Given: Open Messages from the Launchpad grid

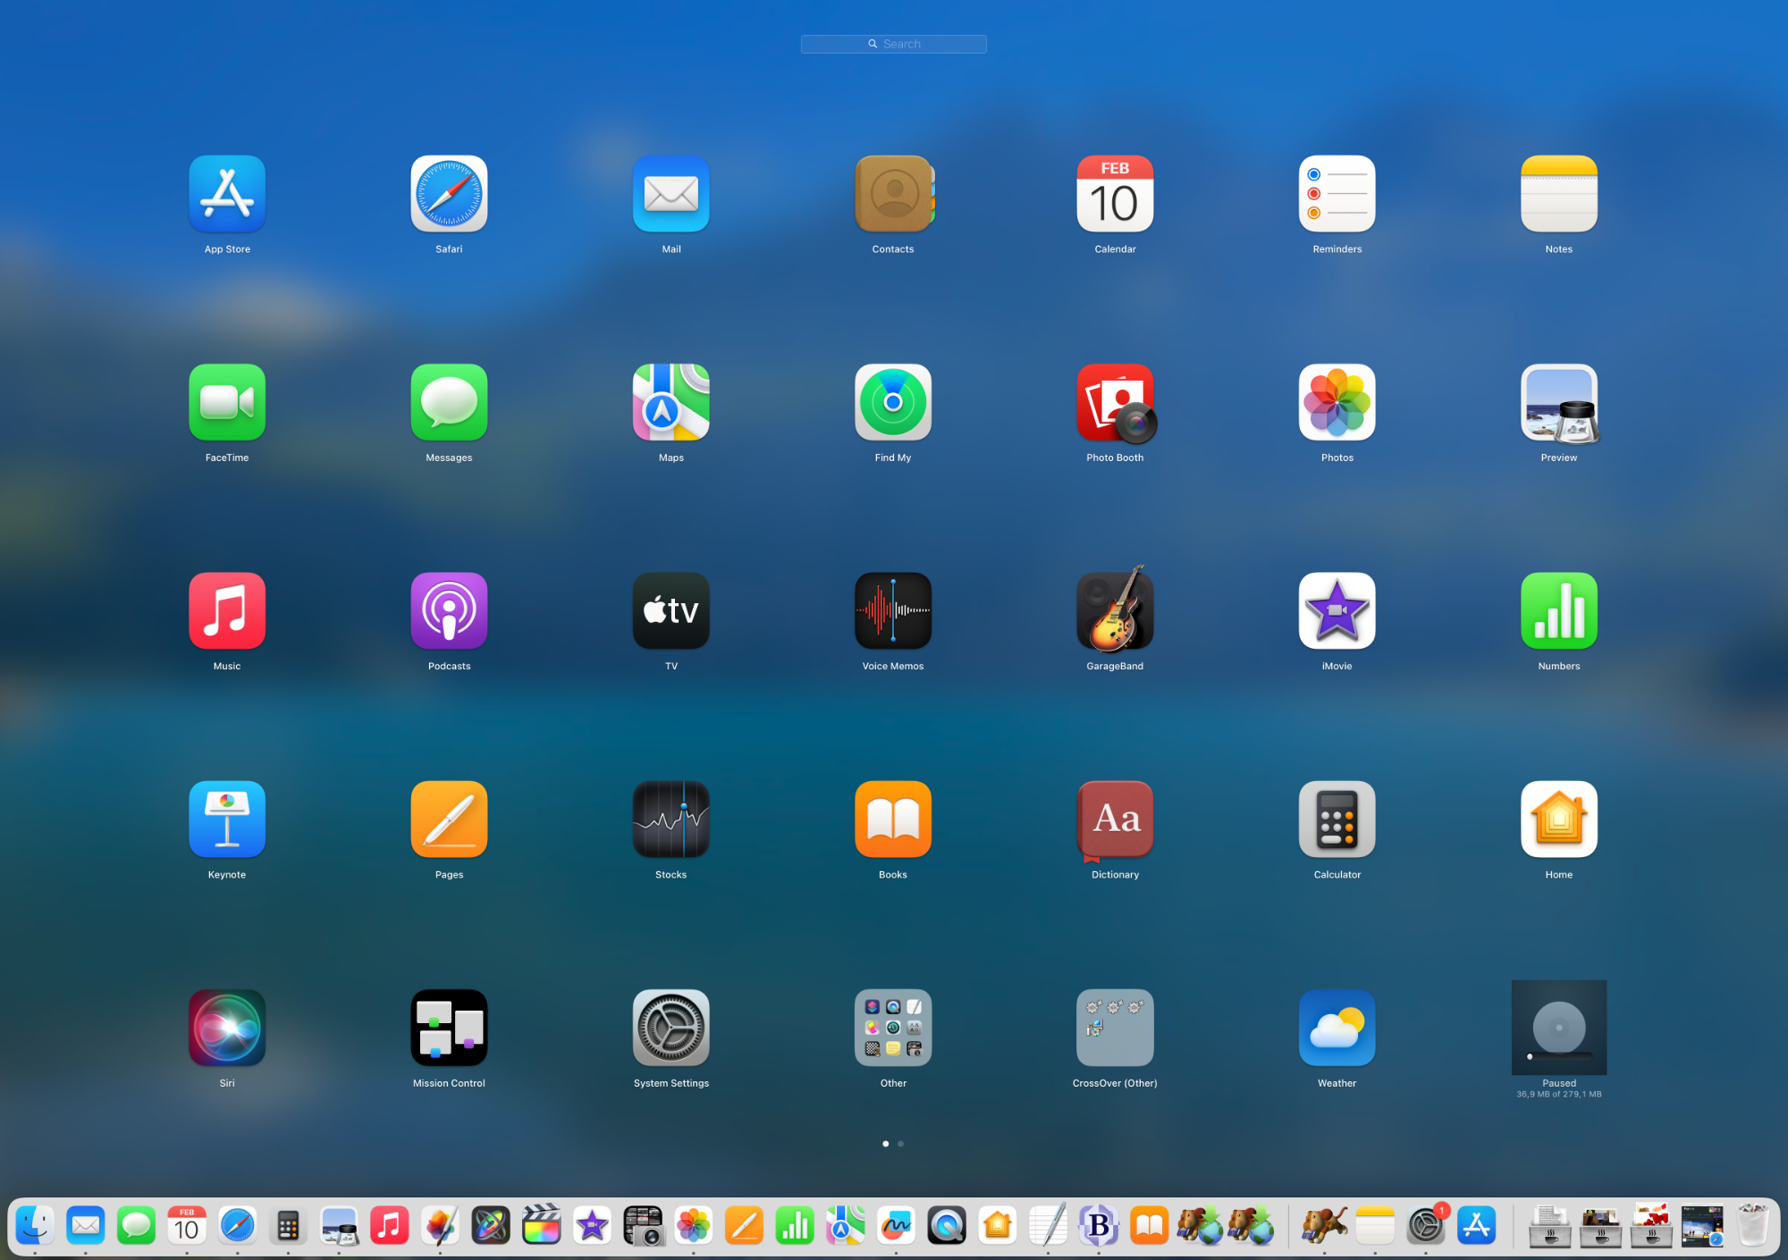Looking at the screenshot, I should coord(449,402).
